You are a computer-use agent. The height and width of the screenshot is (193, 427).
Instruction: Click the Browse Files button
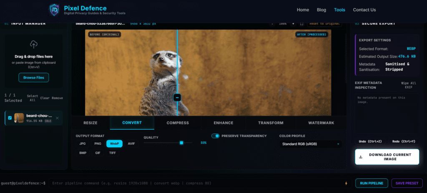pos(33,77)
